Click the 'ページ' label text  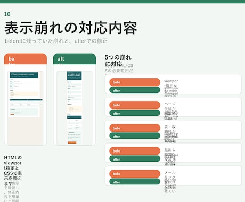[170, 104]
